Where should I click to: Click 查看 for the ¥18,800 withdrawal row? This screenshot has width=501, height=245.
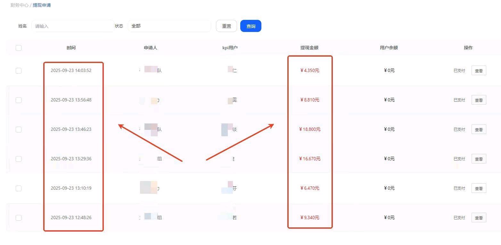tap(479, 129)
